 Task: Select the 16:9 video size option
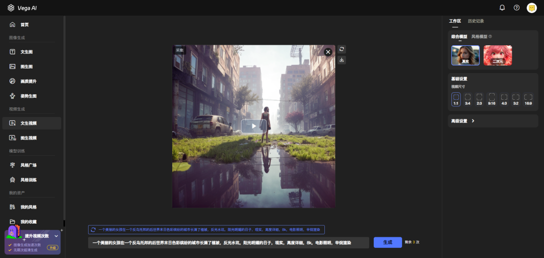(528, 99)
